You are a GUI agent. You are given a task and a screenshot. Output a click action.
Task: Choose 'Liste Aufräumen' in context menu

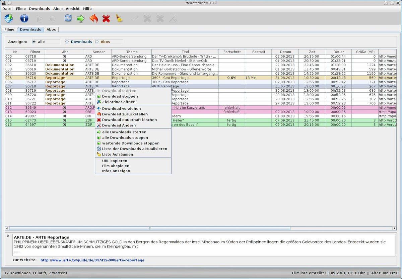pyautogui.click(x=133, y=154)
